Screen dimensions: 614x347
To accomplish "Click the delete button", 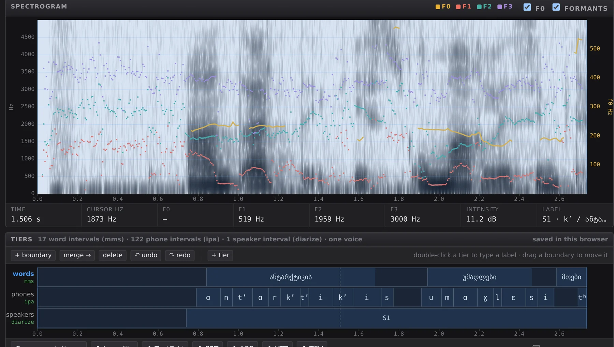I will pyautogui.click(x=113, y=255).
